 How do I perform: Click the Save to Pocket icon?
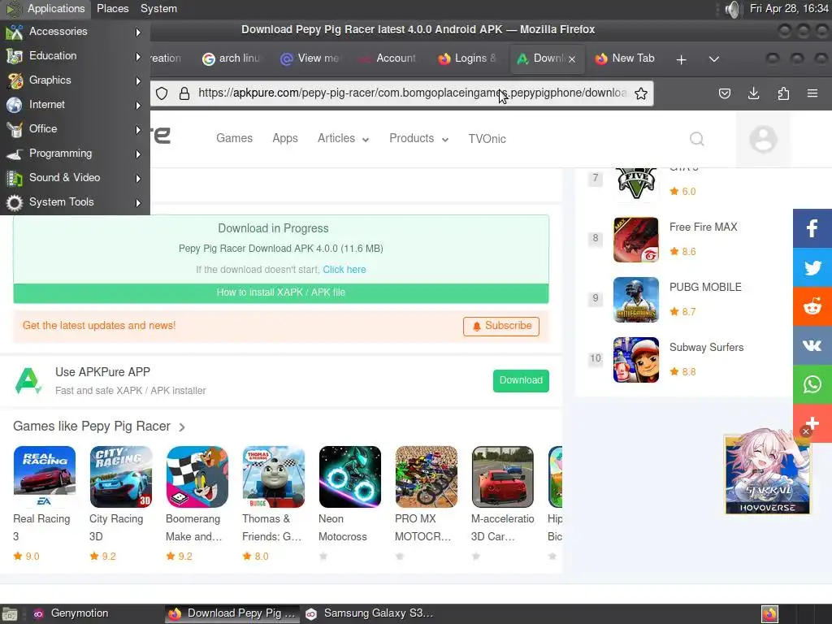[724, 94]
